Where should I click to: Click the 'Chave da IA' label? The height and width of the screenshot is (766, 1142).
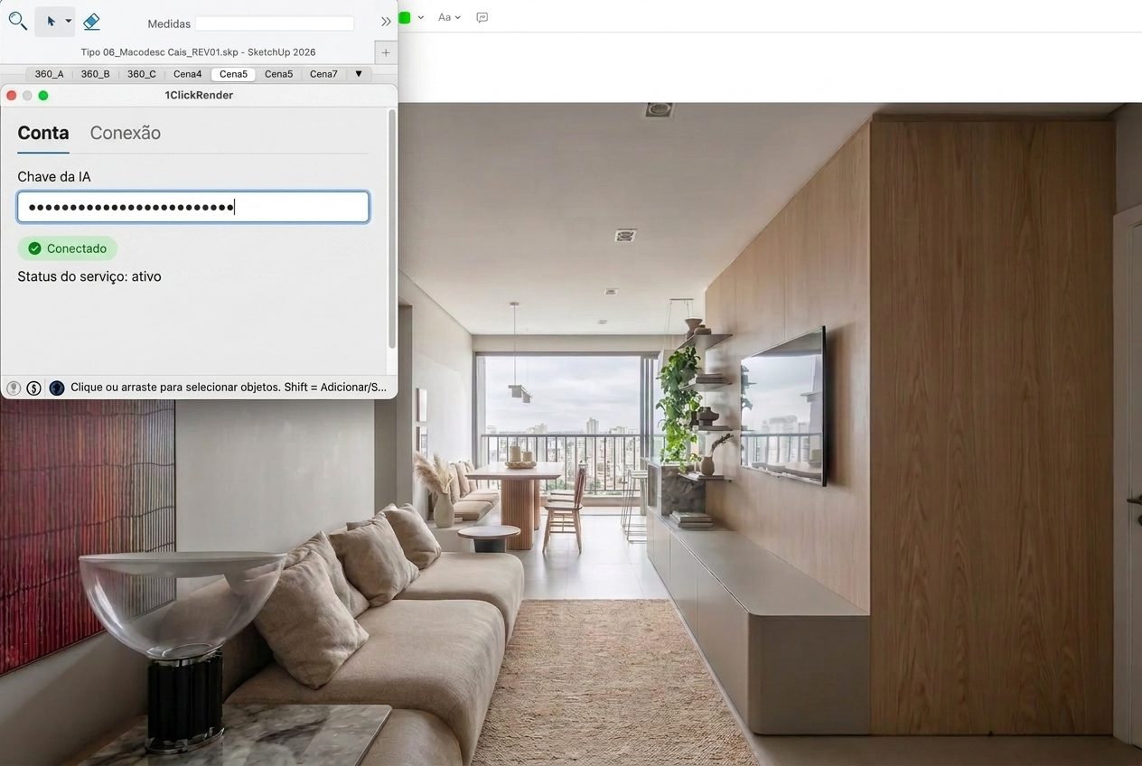(x=54, y=177)
